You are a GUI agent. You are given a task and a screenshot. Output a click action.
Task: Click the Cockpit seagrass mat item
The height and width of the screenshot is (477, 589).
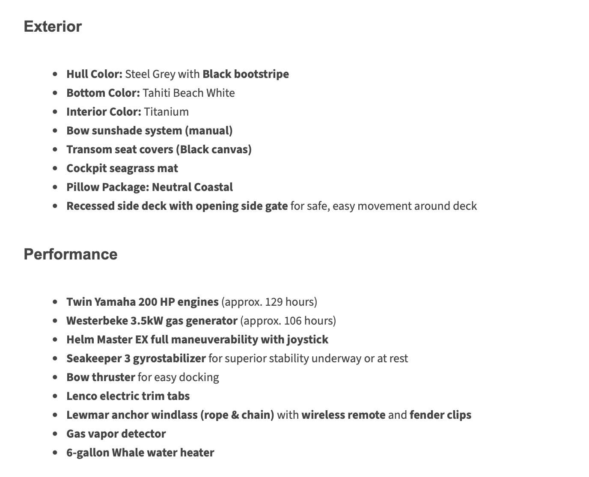point(122,168)
